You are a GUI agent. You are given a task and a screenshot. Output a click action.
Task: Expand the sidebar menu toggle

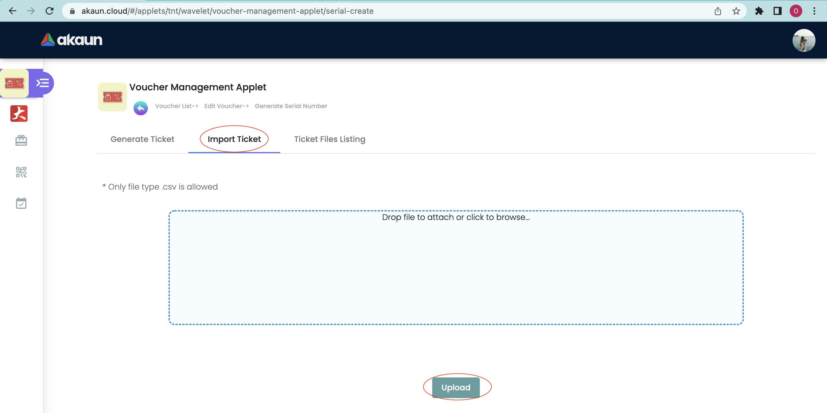42,83
